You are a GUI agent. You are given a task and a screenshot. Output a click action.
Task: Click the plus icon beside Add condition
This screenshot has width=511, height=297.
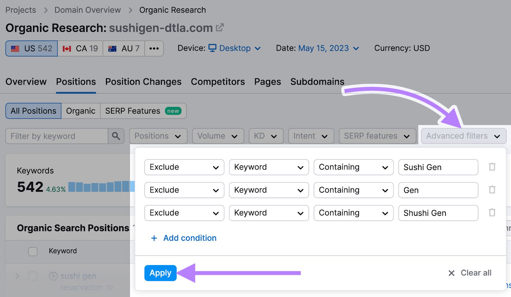point(154,238)
